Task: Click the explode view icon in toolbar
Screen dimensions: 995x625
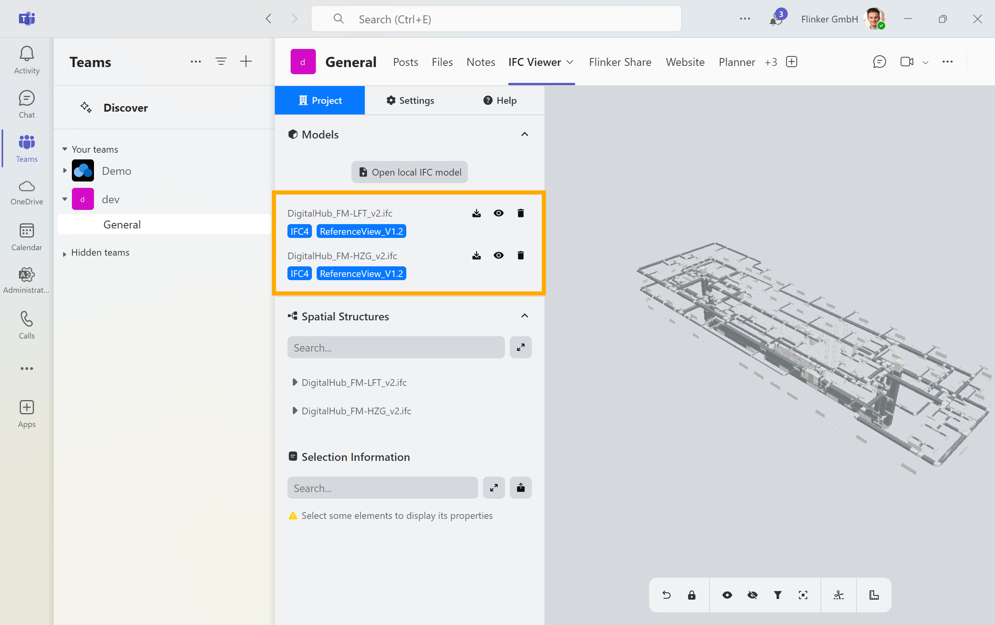Action: (x=838, y=594)
